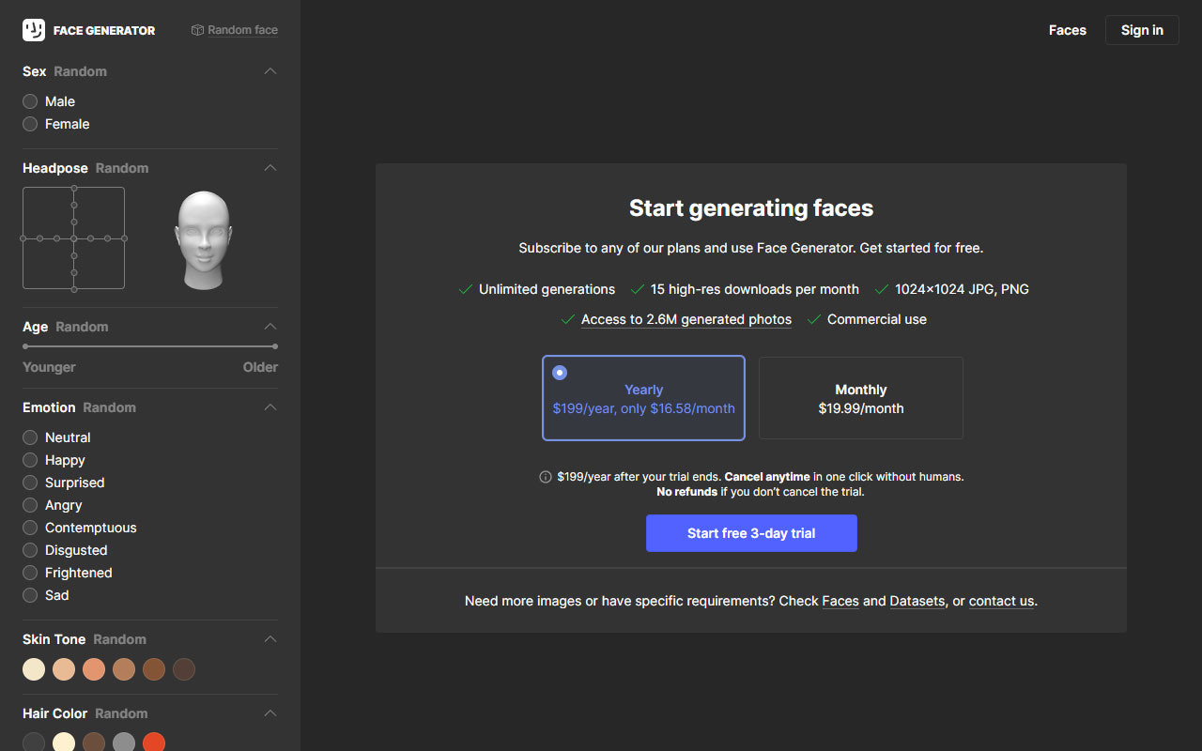The height and width of the screenshot is (751, 1202).
Task: Choose the blonde hair color swatch
Action: [x=64, y=743]
